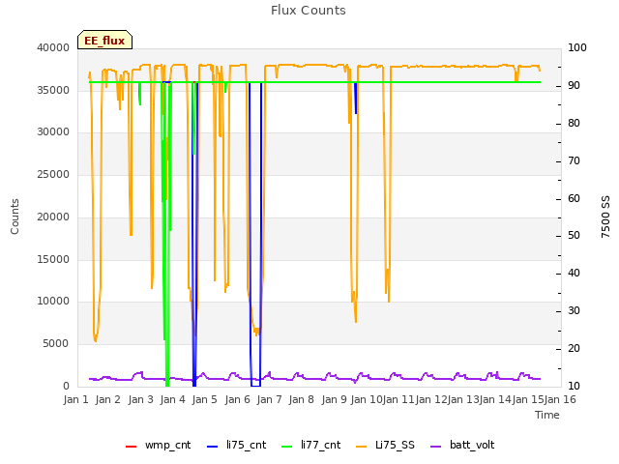
Task: Click the 40000 tick on Counts axis
Action: pyautogui.click(x=53, y=47)
